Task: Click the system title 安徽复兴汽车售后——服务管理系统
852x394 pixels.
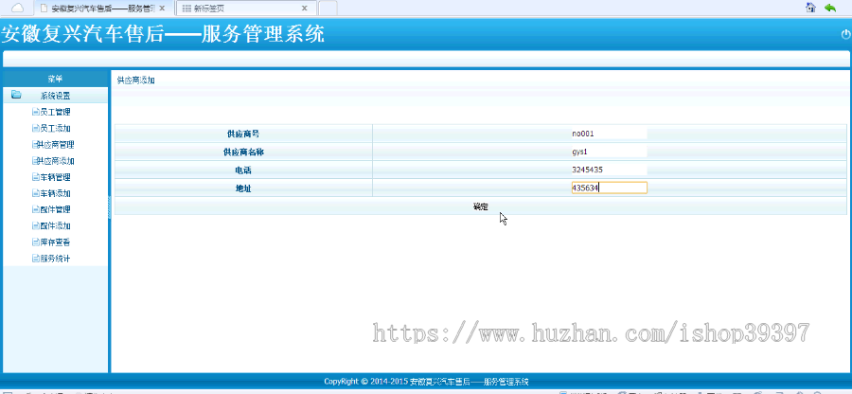Action: point(163,34)
